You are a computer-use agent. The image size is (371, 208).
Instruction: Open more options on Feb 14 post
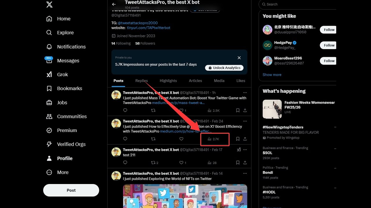pyautogui.click(x=245, y=173)
